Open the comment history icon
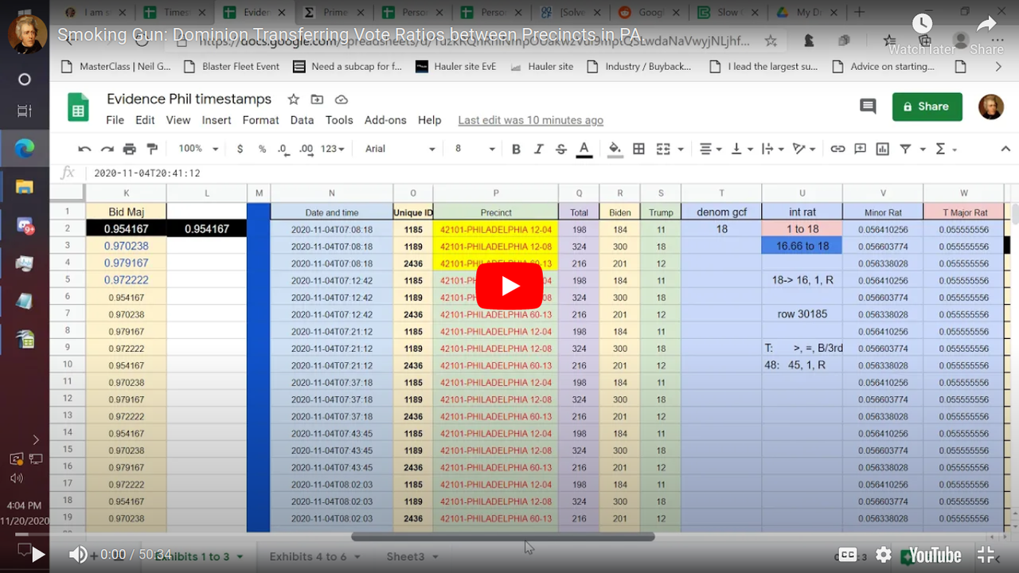The image size is (1019, 573). (x=868, y=107)
